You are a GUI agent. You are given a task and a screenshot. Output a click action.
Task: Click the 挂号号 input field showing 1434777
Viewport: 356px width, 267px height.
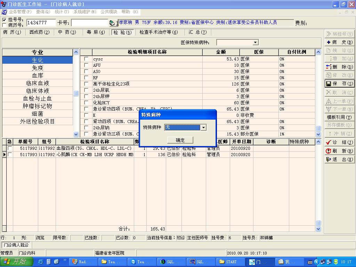pos(41,23)
